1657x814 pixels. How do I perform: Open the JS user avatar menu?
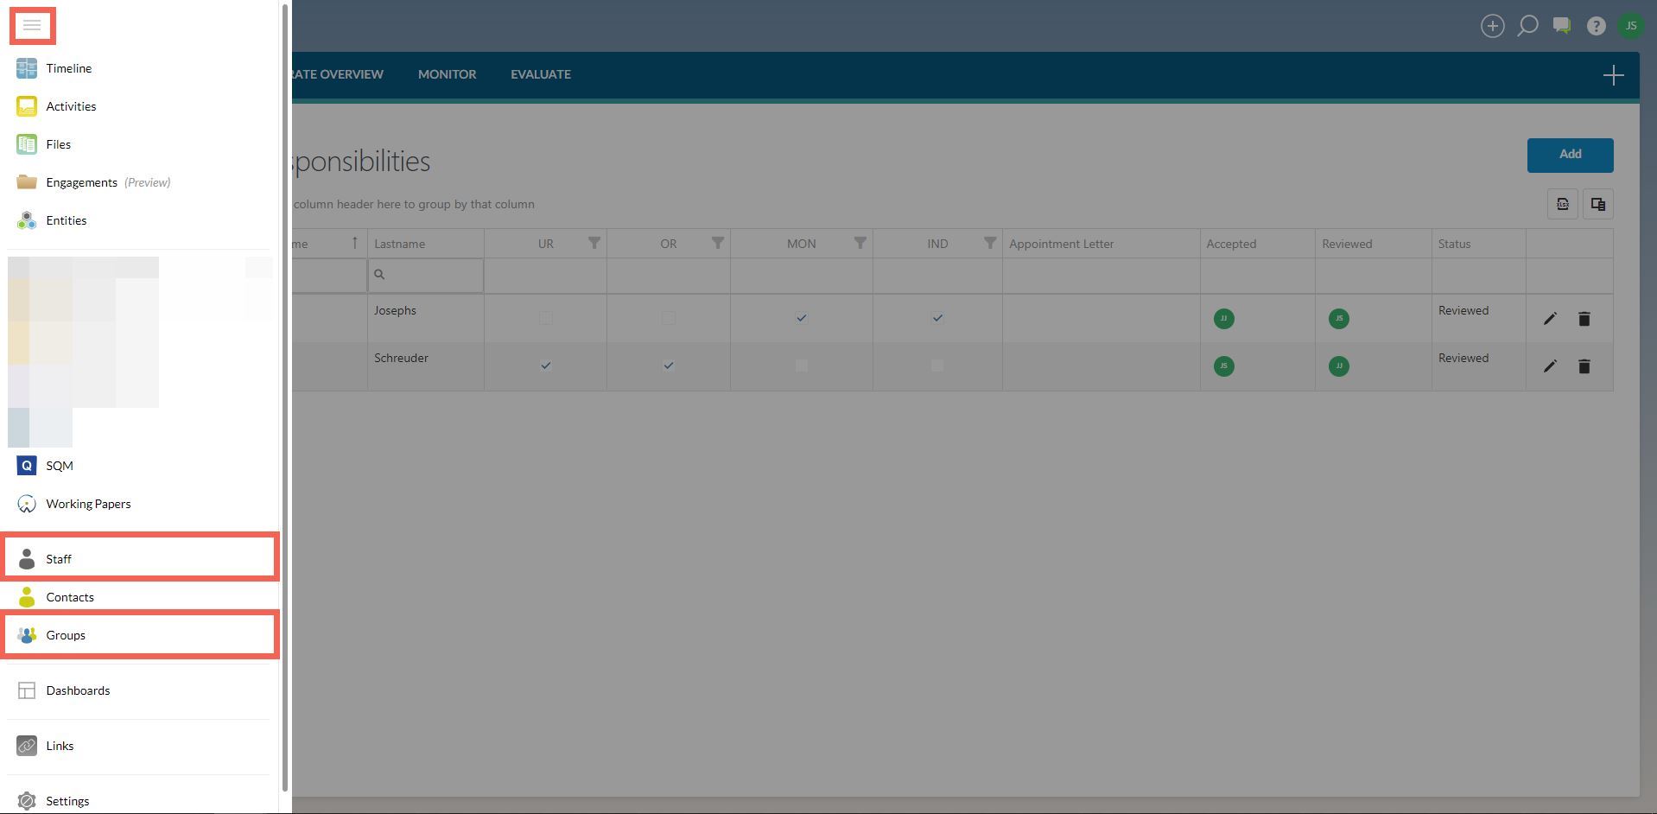pos(1631,26)
